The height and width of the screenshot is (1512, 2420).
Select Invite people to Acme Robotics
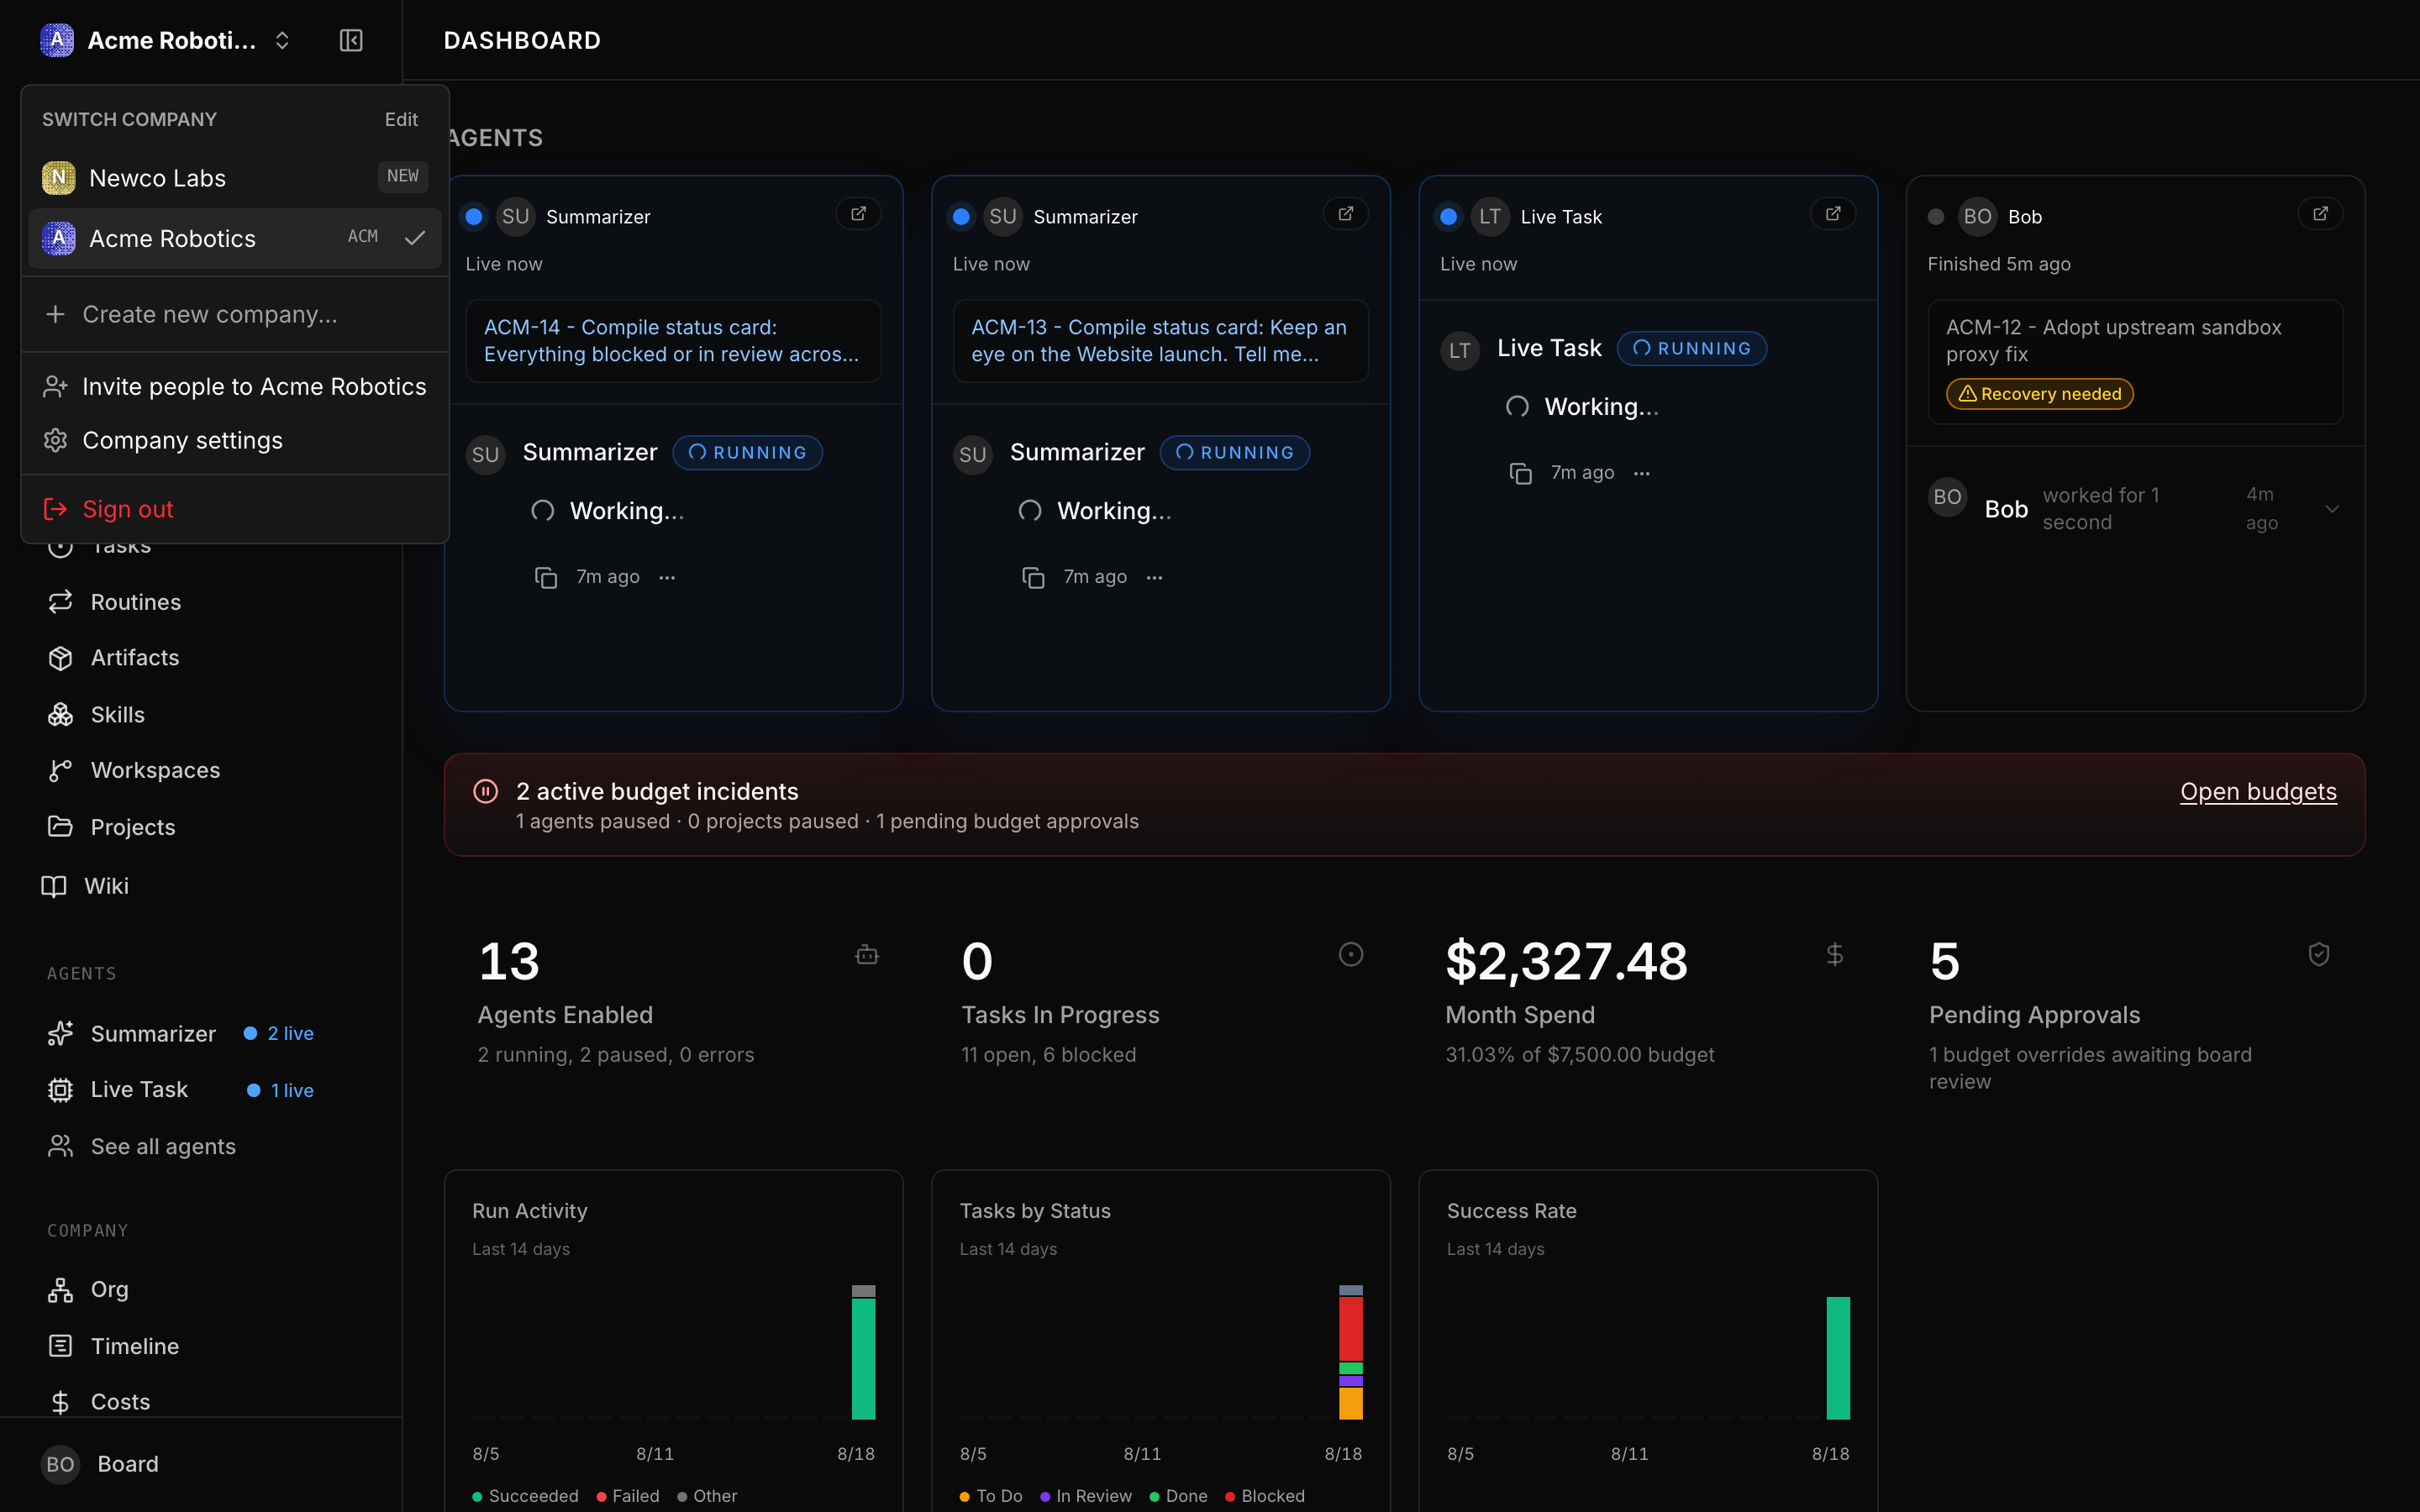point(235,387)
